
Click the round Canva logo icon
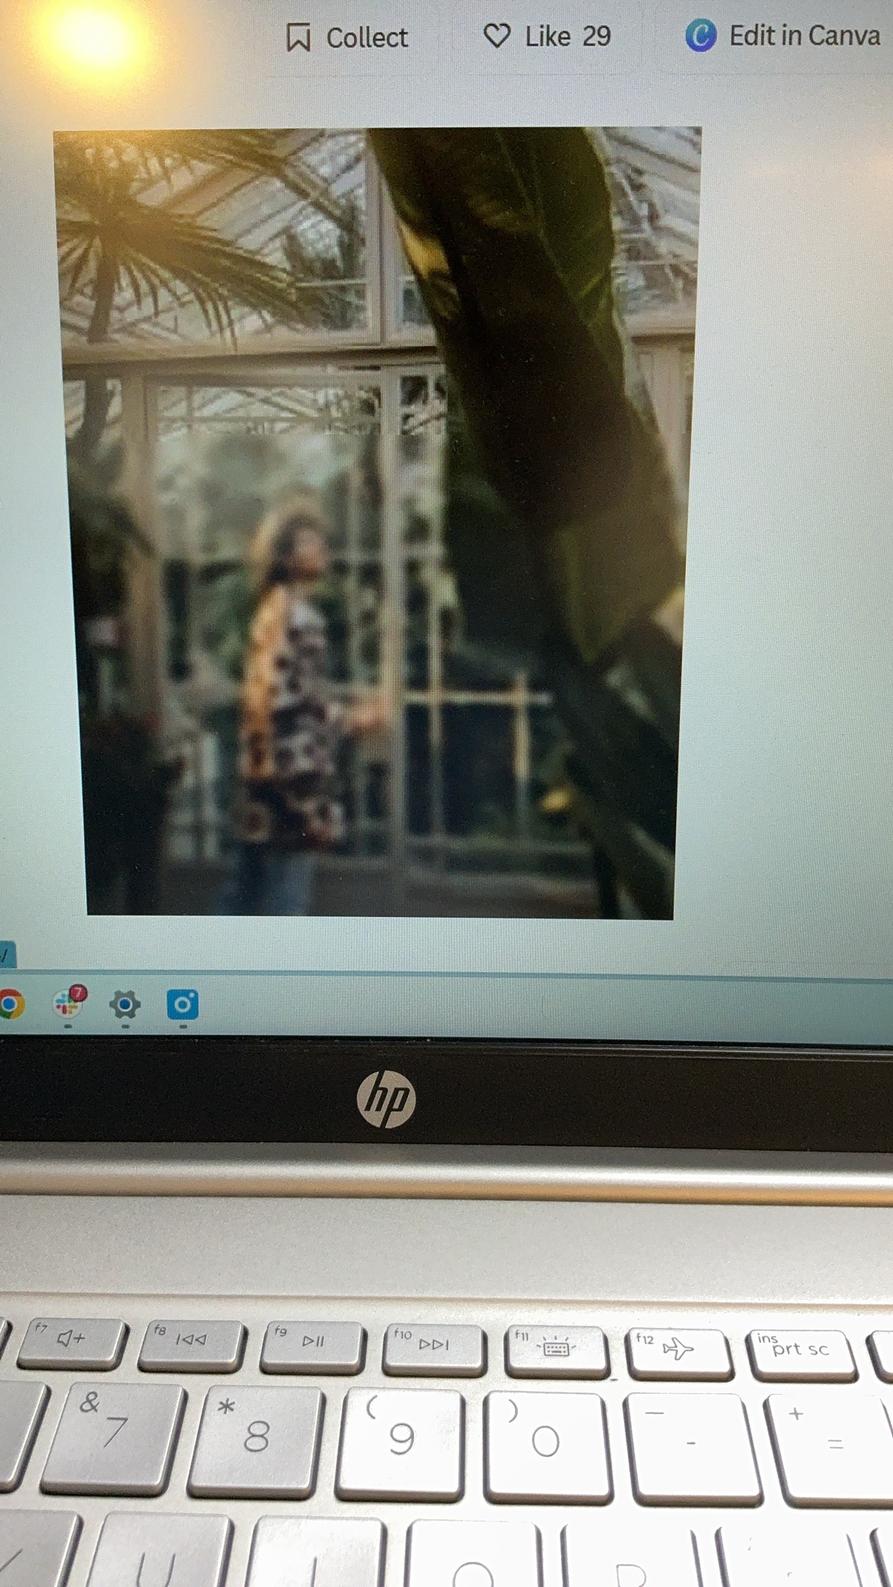[701, 36]
